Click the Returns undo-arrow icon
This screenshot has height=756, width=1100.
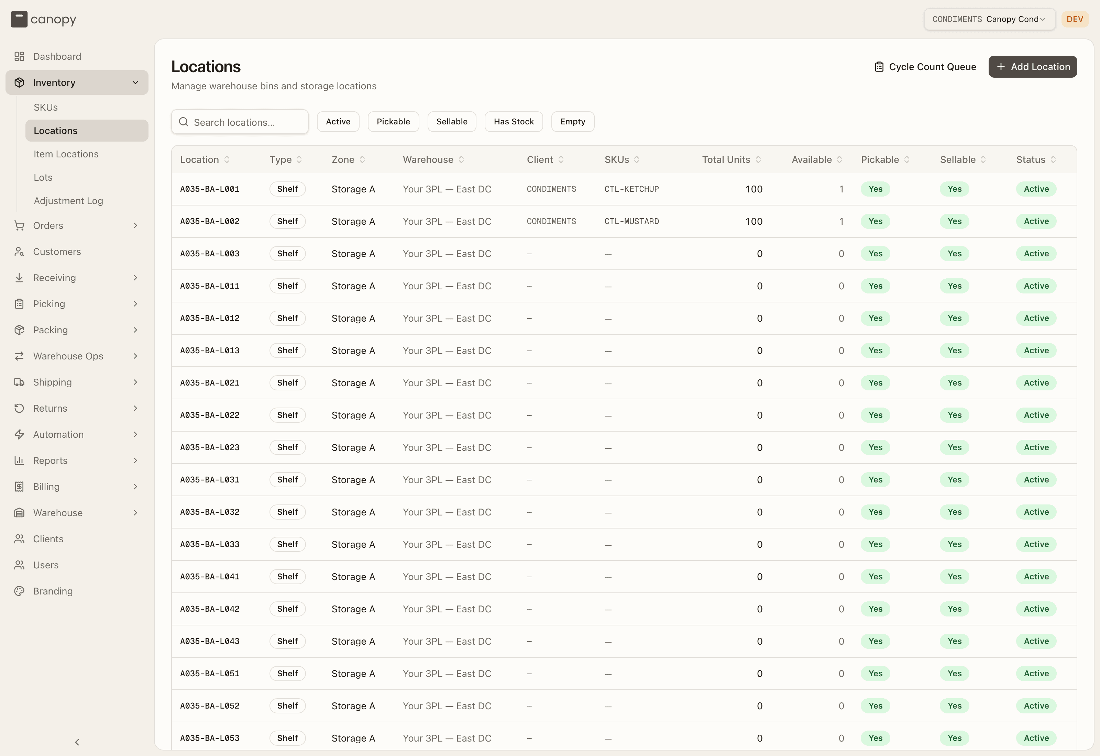tap(19, 408)
